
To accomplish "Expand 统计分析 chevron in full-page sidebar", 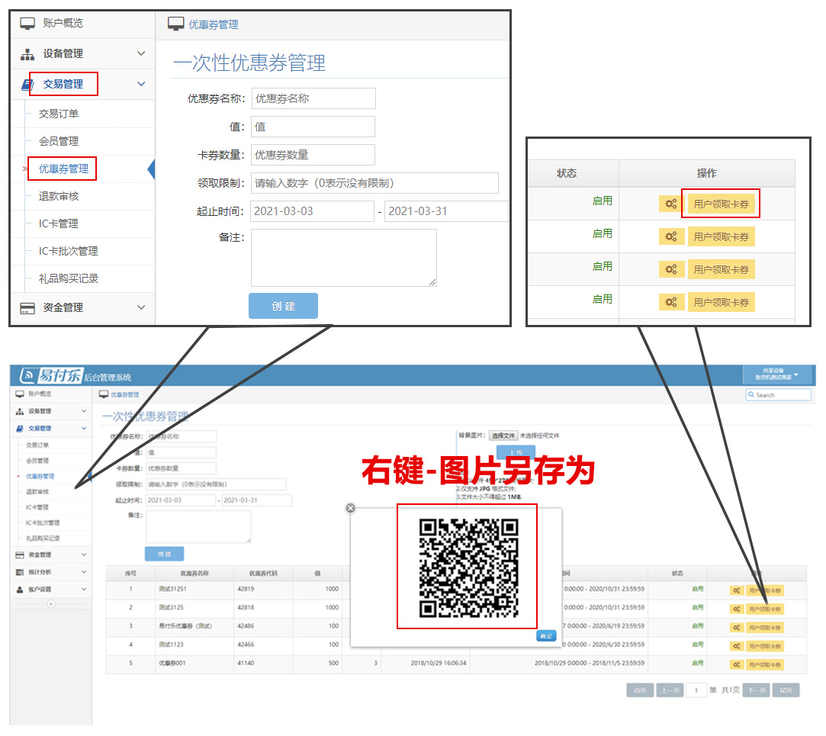I will tap(84, 572).
